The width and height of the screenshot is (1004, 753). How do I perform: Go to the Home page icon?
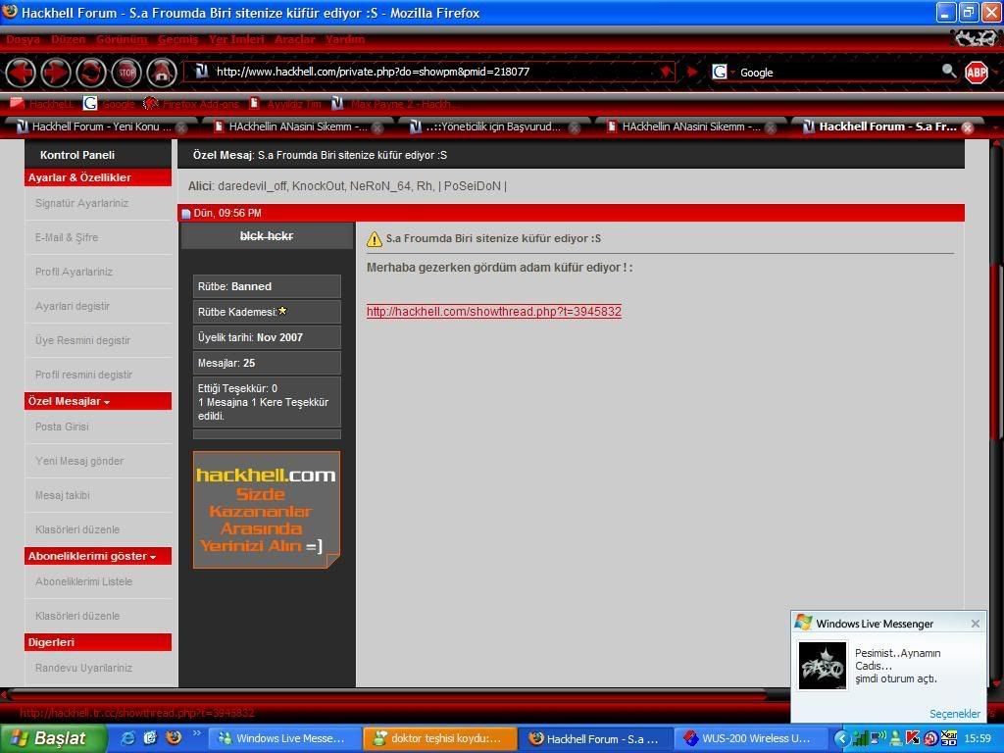(x=162, y=73)
